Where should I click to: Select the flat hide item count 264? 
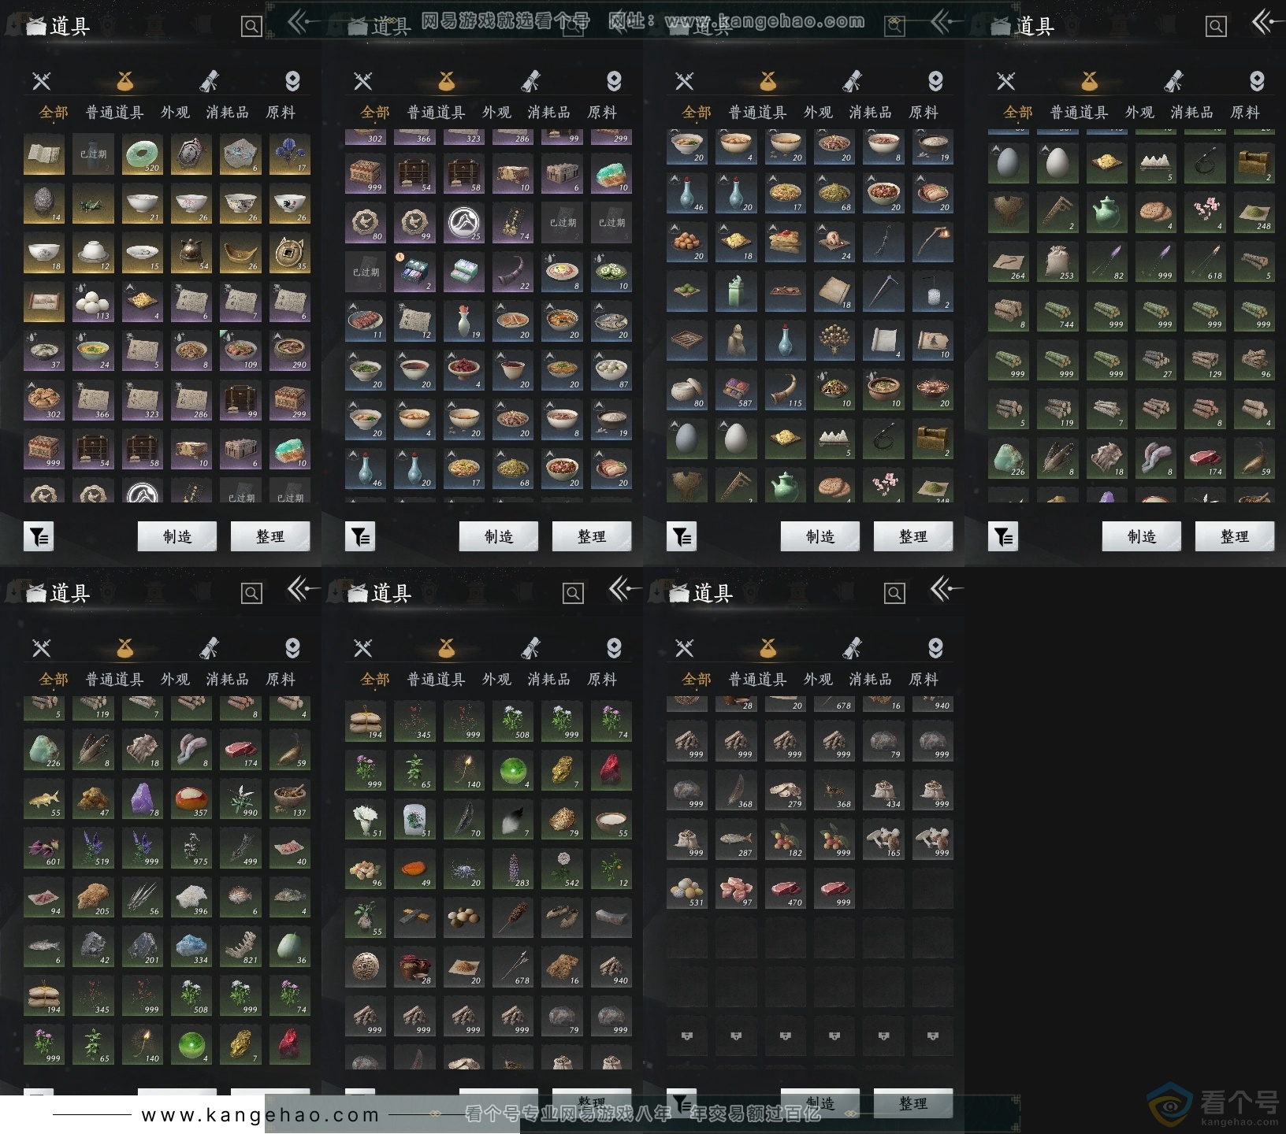[x=1009, y=262]
